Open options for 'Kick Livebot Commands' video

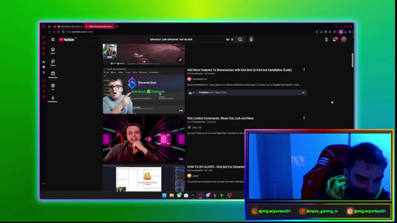click(304, 118)
